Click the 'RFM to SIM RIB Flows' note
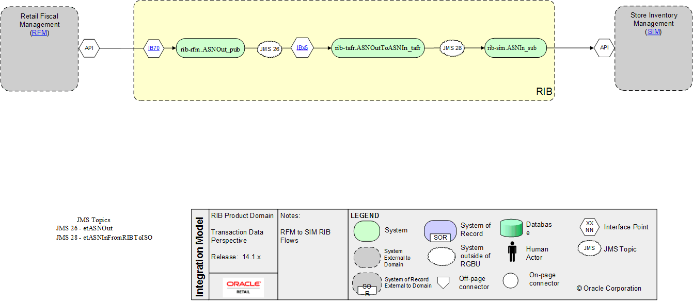This screenshot has width=693, height=302. pyautogui.click(x=305, y=236)
